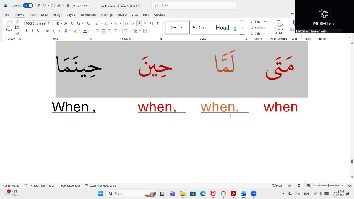The image size is (354, 199).
Task: Open the font size dropdown
Action: click(61, 23)
